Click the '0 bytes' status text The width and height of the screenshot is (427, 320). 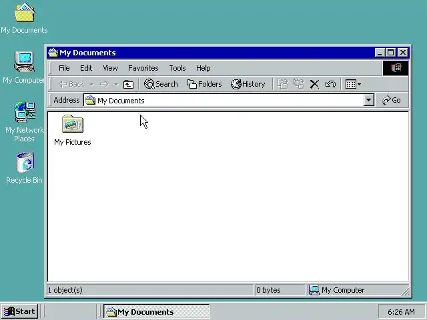268,290
